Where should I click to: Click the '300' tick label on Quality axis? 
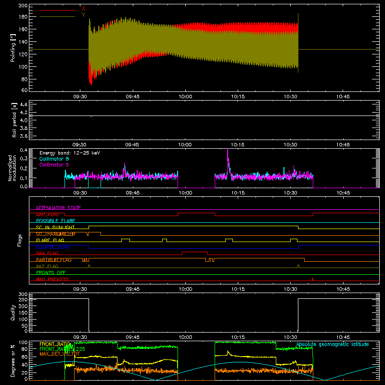point(23,295)
